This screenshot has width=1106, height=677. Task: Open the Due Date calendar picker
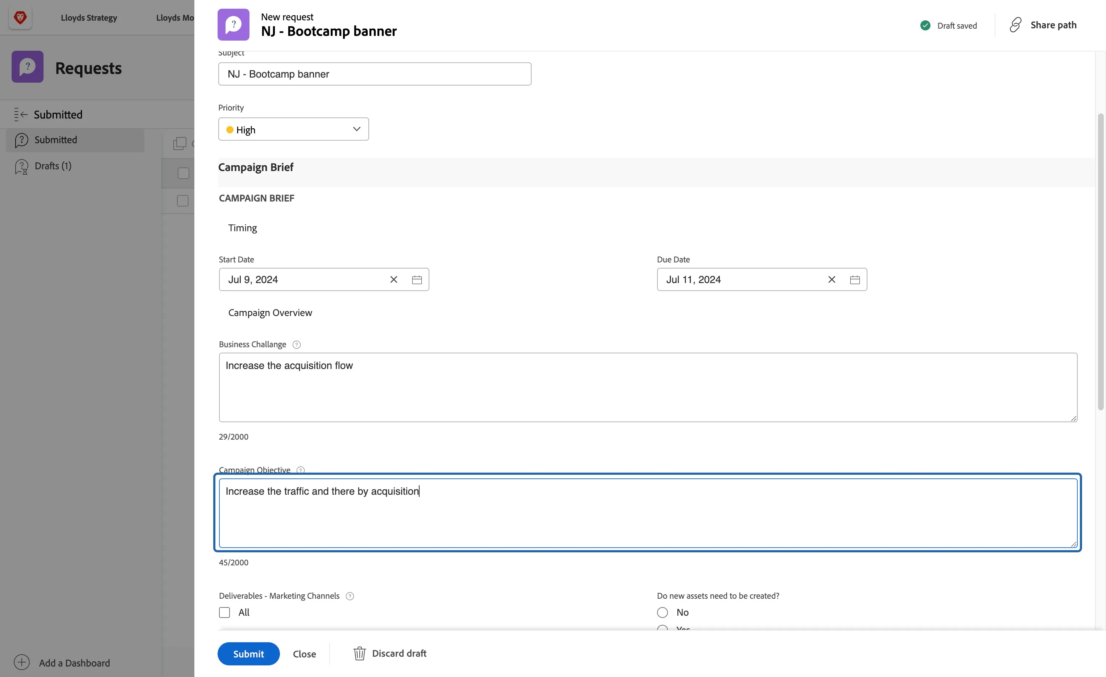pyautogui.click(x=855, y=279)
